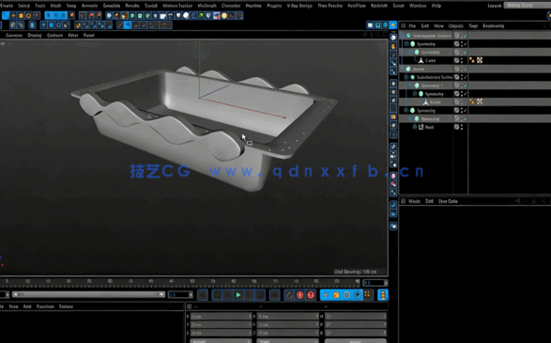Viewport: 551px width, 343px height.
Task: Open Edit Render Settings icon
Action: coord(99,15)
